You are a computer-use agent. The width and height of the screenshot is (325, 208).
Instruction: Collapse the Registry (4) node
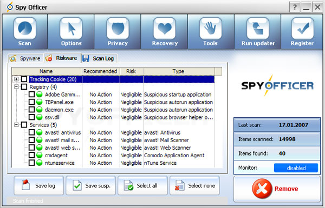click(x=17, y=86)
